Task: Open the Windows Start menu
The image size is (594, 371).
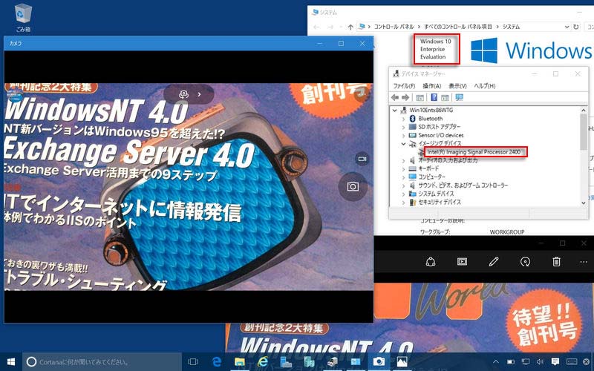Action: click(x=11, y=362)
